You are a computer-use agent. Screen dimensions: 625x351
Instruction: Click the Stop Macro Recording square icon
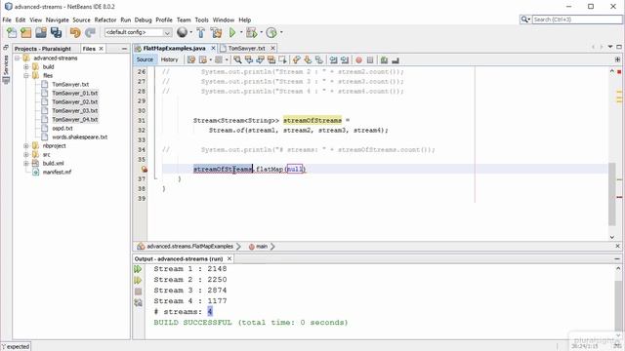coord(370,60)
